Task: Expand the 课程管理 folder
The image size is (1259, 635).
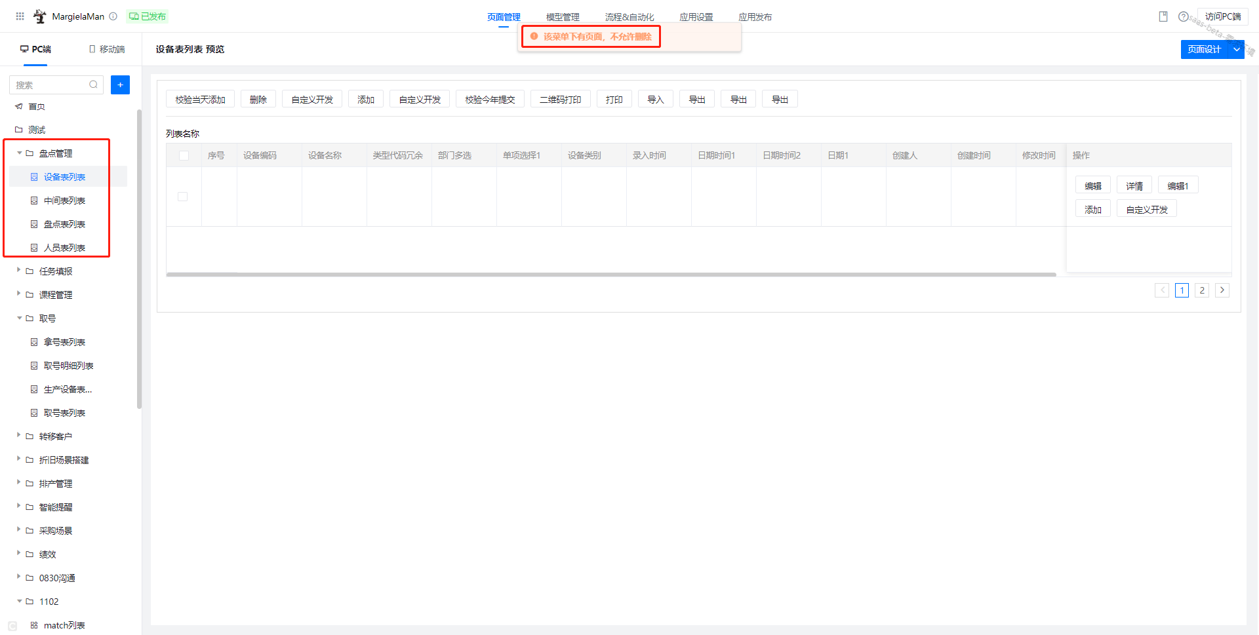Action: 19,294
